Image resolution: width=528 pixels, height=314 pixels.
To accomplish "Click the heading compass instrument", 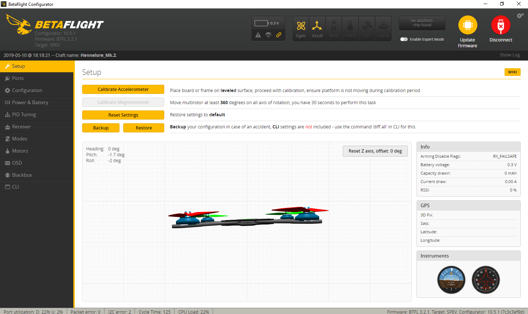I will pyautogui.click(x=486, y=280).
